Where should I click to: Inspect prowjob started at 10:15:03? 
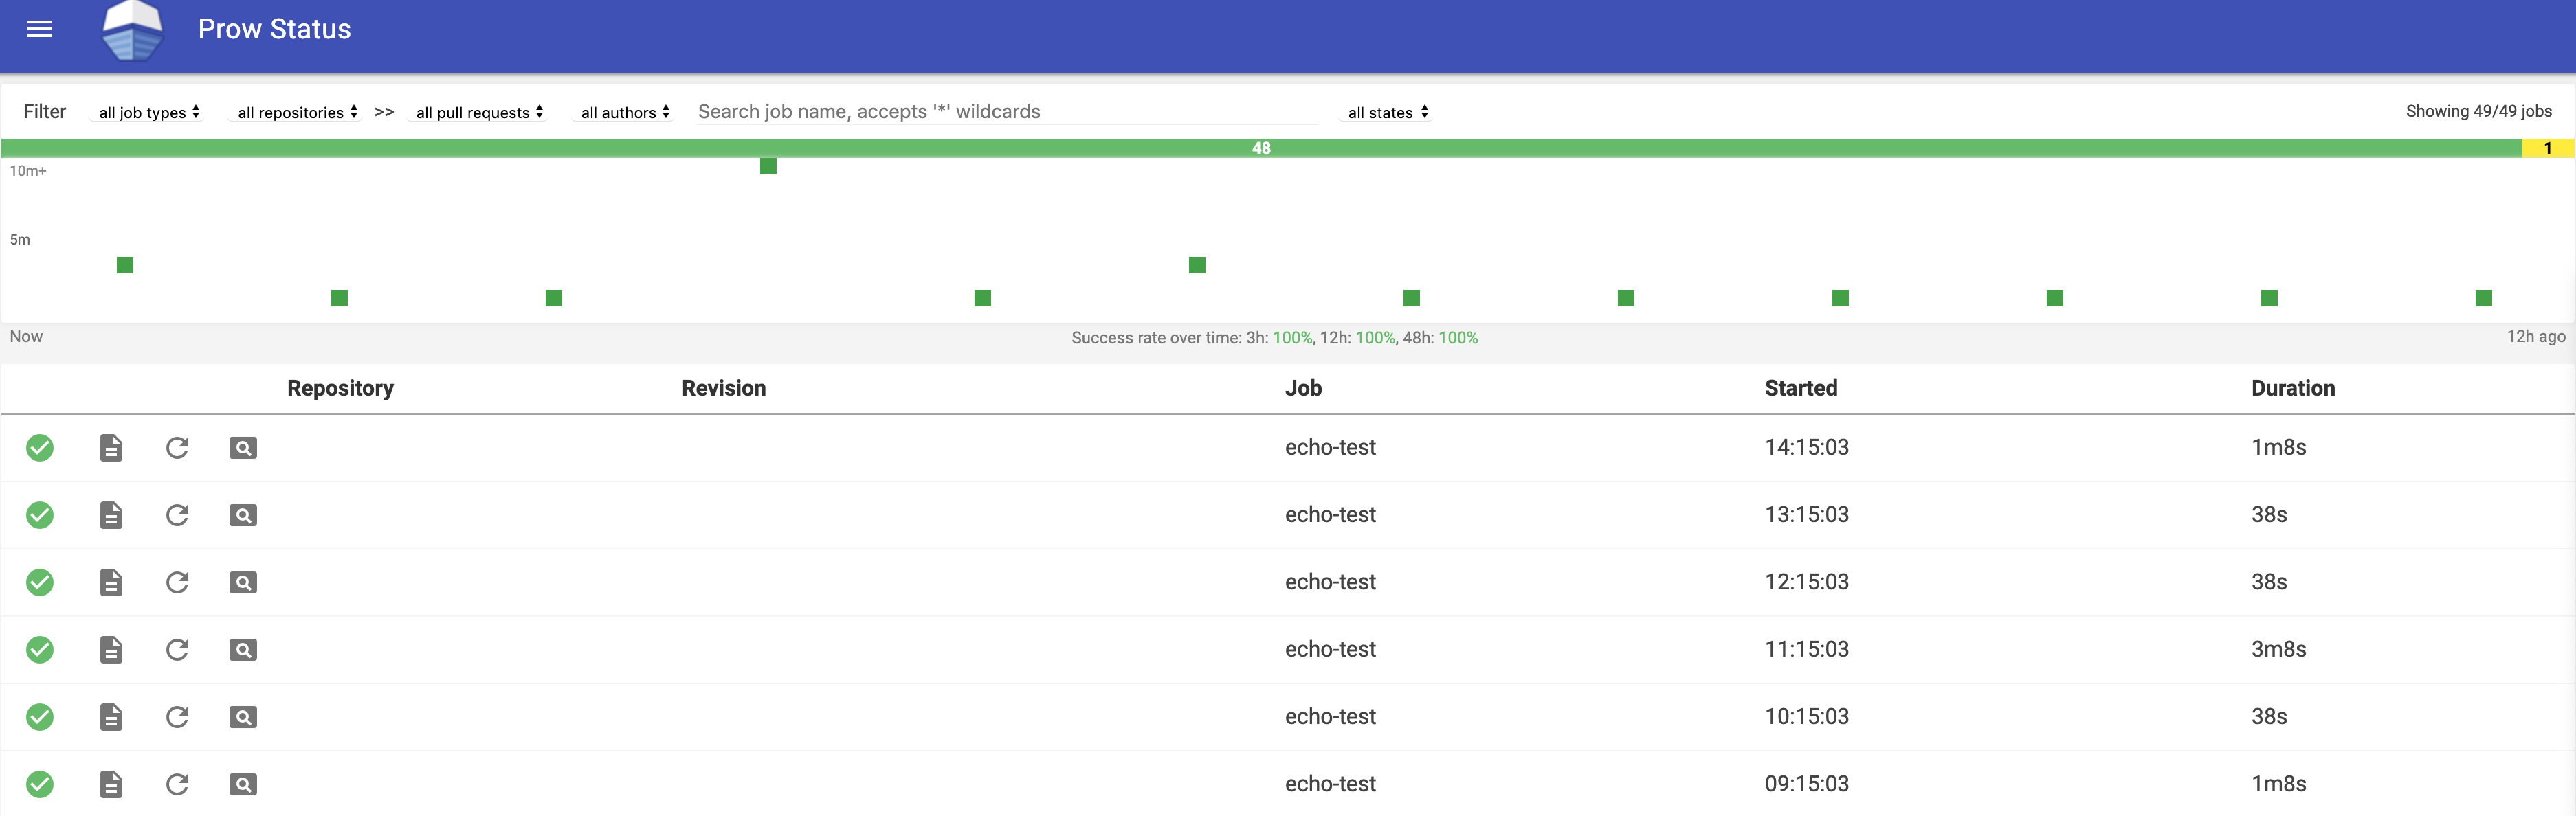[x=243, y=717]
